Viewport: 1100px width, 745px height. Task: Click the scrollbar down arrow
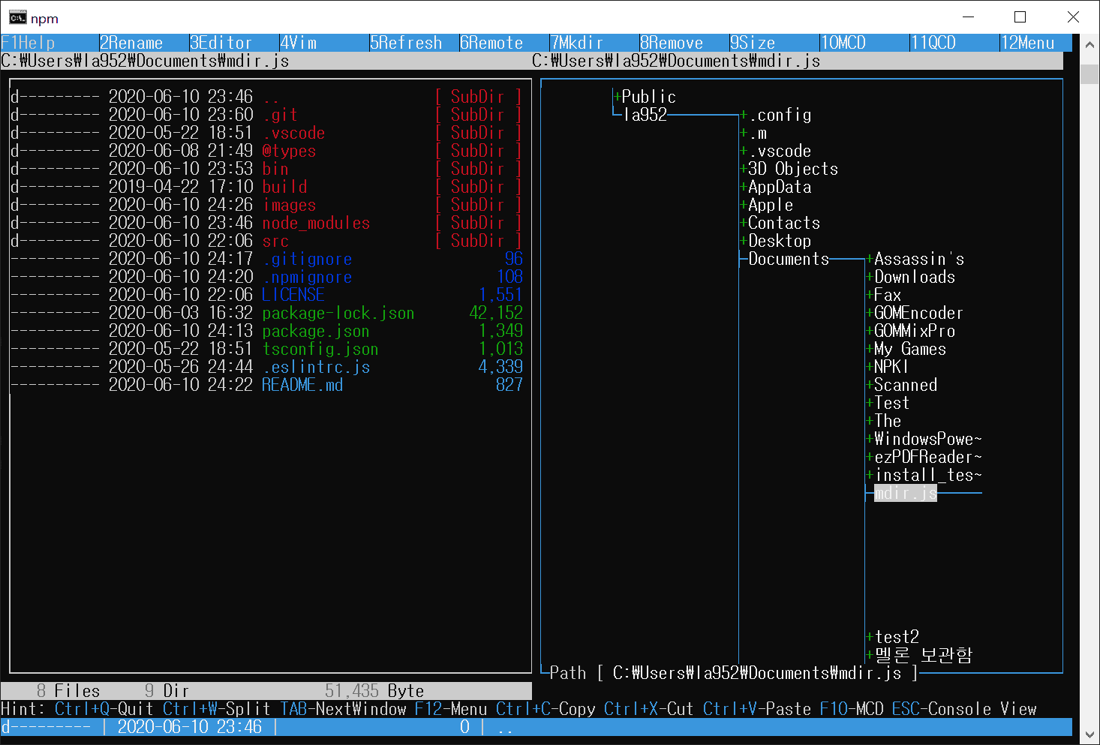(1089, 734)
